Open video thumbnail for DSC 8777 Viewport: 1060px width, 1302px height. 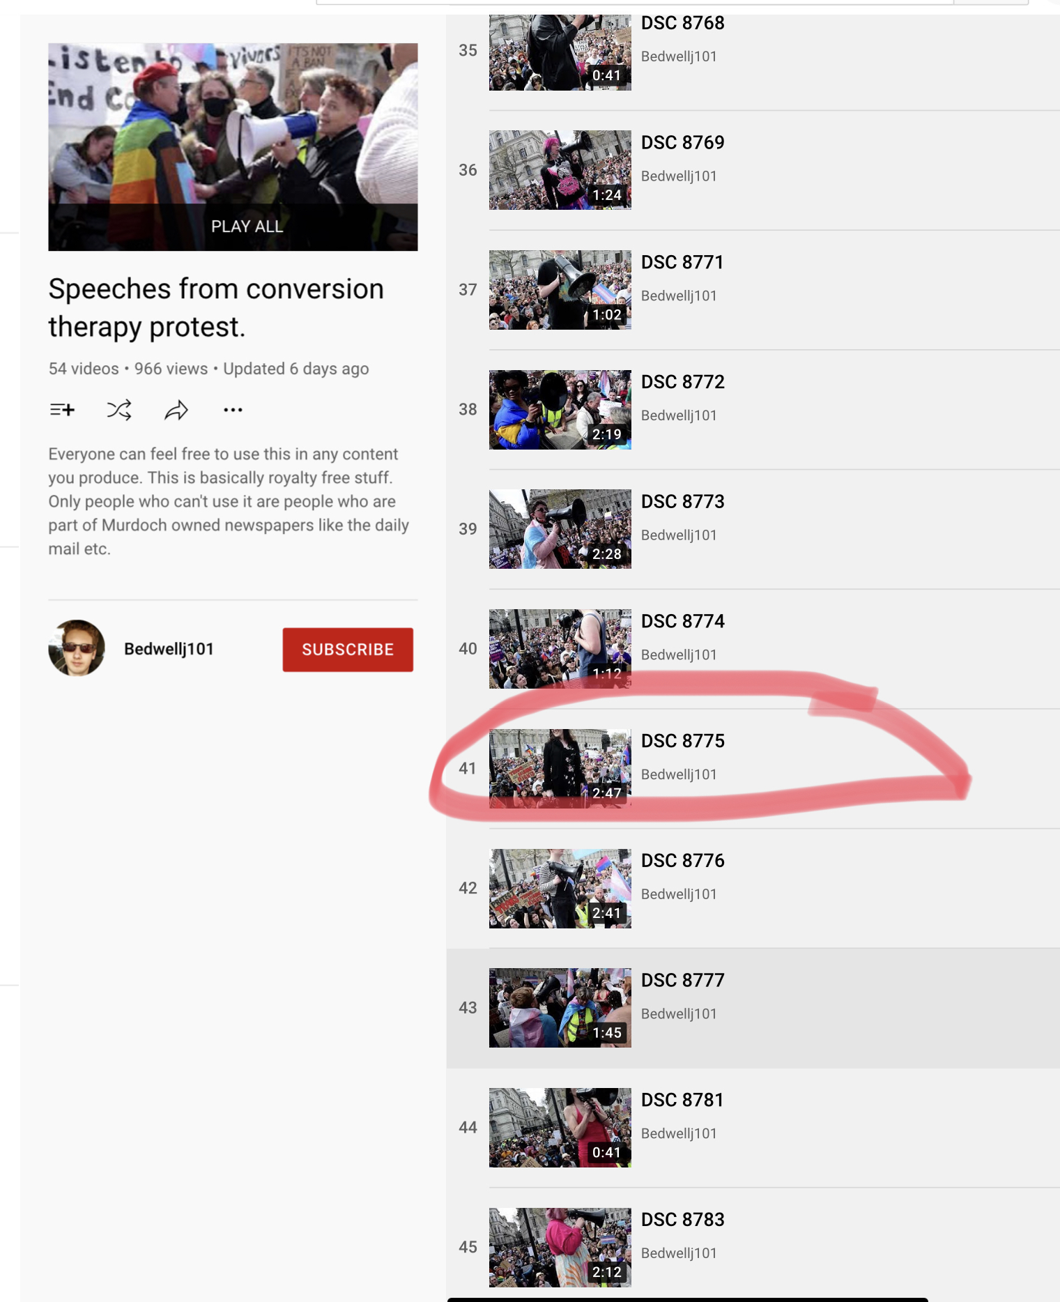[560, 1008]
